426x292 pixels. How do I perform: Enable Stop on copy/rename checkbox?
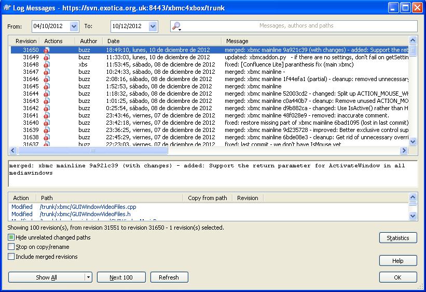11,247
